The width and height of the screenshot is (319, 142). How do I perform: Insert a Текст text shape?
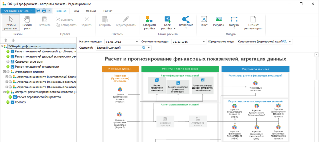point(204,21)
